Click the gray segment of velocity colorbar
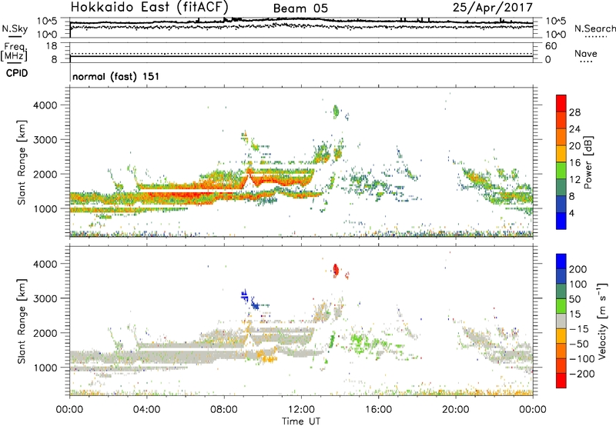Image resolution: width=616 pixels, height=426 pixels. (561, 321)
